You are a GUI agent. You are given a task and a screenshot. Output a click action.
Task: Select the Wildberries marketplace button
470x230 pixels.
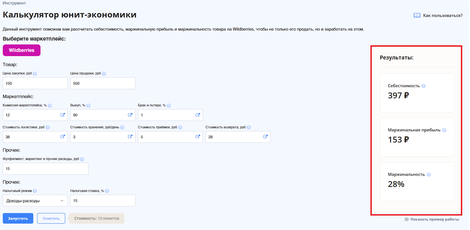(22, 50)
